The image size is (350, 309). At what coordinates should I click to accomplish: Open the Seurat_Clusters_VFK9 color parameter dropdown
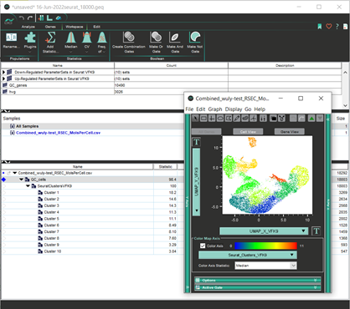pyautogui.click(x=248, y=255)
